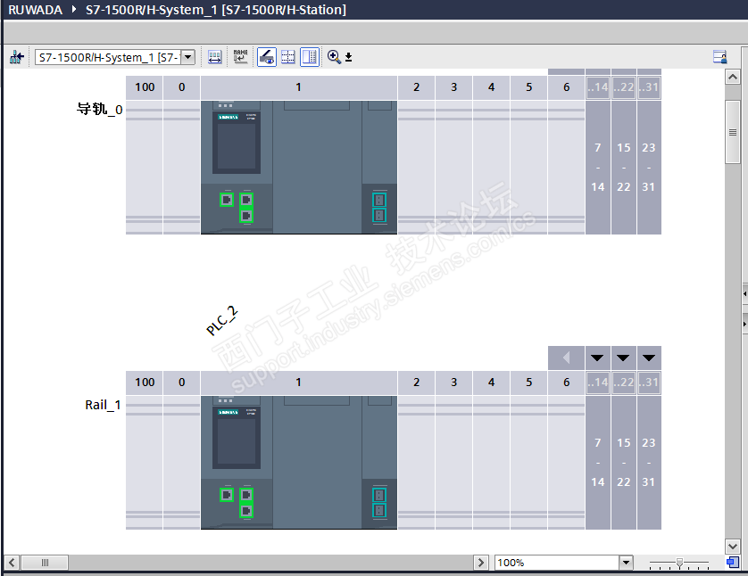The image size is (748, 576).
Task: Select slot 100 header on 导轨_0
Action: coord(145,87)
